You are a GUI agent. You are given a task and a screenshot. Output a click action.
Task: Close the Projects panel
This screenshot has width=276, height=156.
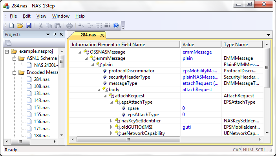[61, 34]
